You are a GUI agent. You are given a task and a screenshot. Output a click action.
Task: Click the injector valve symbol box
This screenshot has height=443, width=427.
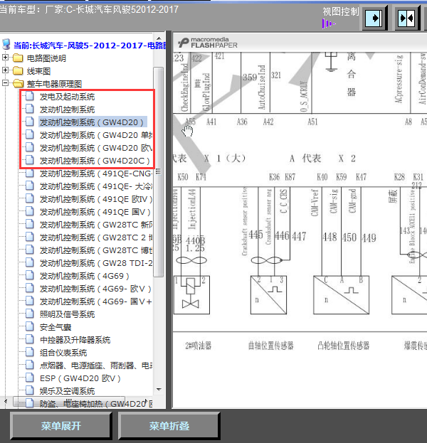point(191,295)
